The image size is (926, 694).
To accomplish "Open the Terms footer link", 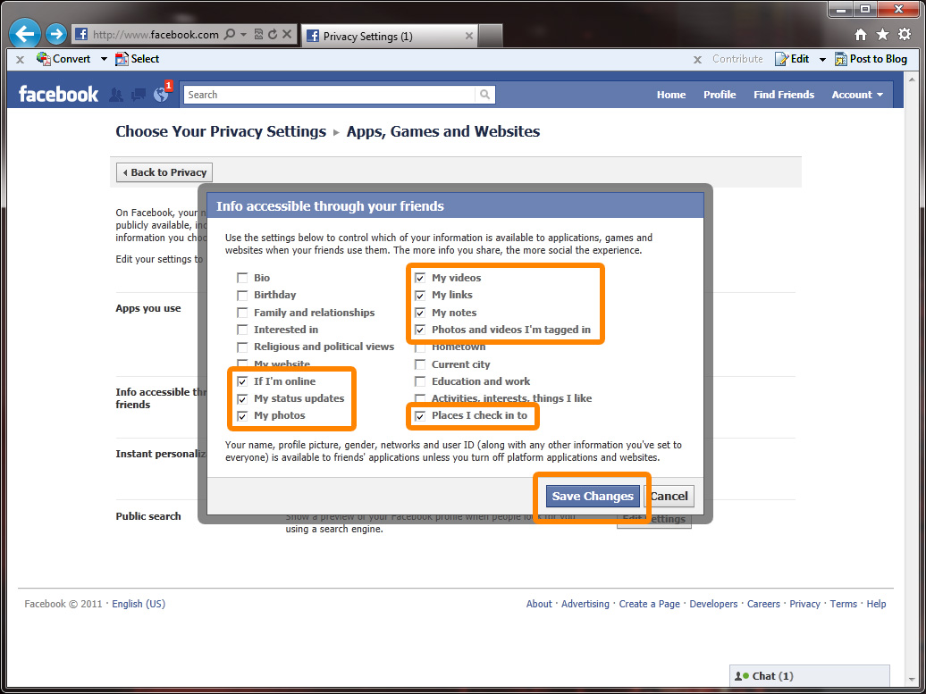I will pyautogui.click(x=844, y=604).
